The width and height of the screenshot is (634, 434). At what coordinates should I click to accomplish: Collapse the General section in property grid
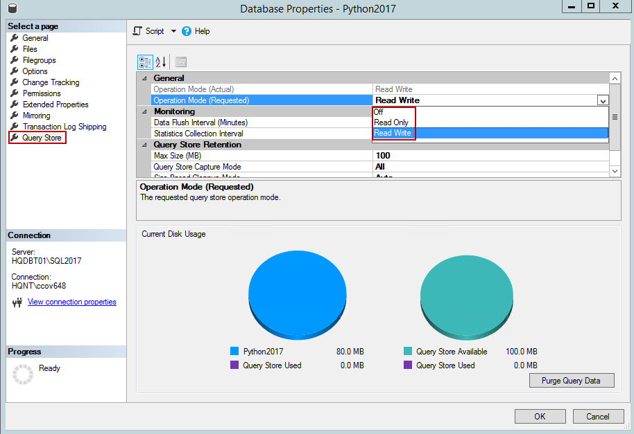tap(144, 78)
